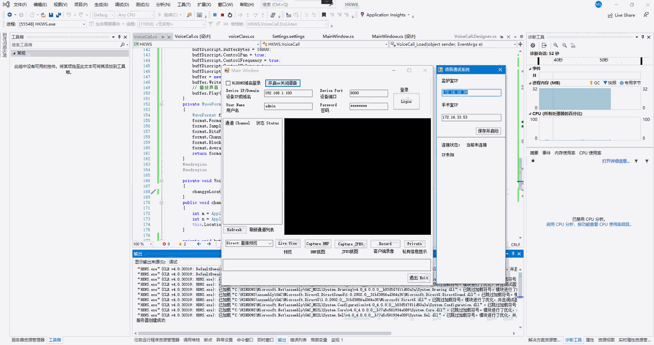Screen dimensions: 654x345
Task: Click the toolbox search magnifier icon
Action: coord(122,45)
